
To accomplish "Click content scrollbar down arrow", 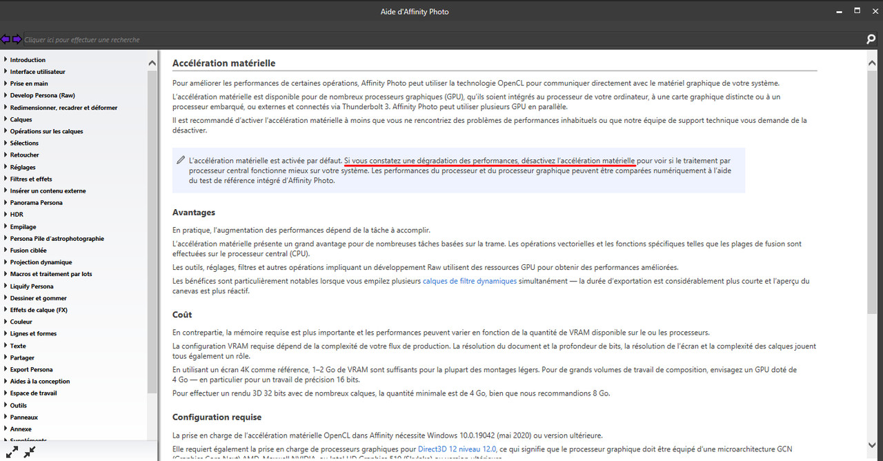I will [872, 445].
